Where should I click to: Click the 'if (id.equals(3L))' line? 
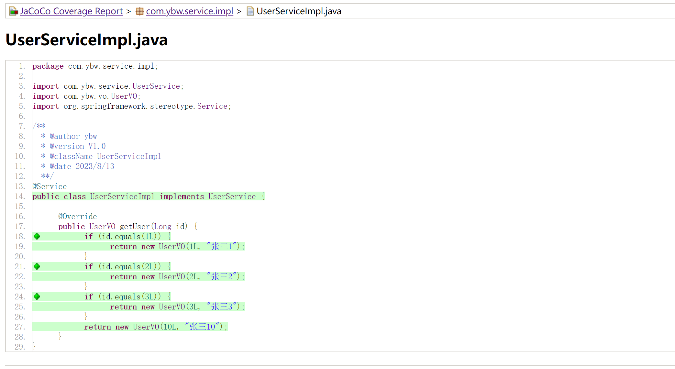(x=128, y=297)
